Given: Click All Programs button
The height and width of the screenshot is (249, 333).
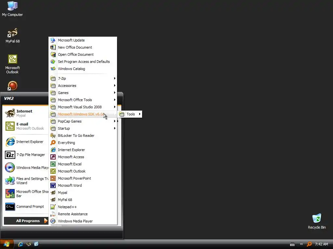Looking at the screenshot, I should 26,220.
